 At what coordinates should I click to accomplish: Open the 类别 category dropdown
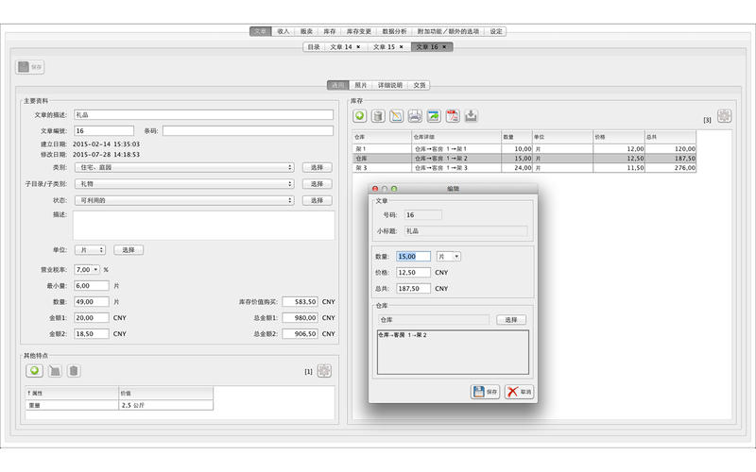click(183, 167)
